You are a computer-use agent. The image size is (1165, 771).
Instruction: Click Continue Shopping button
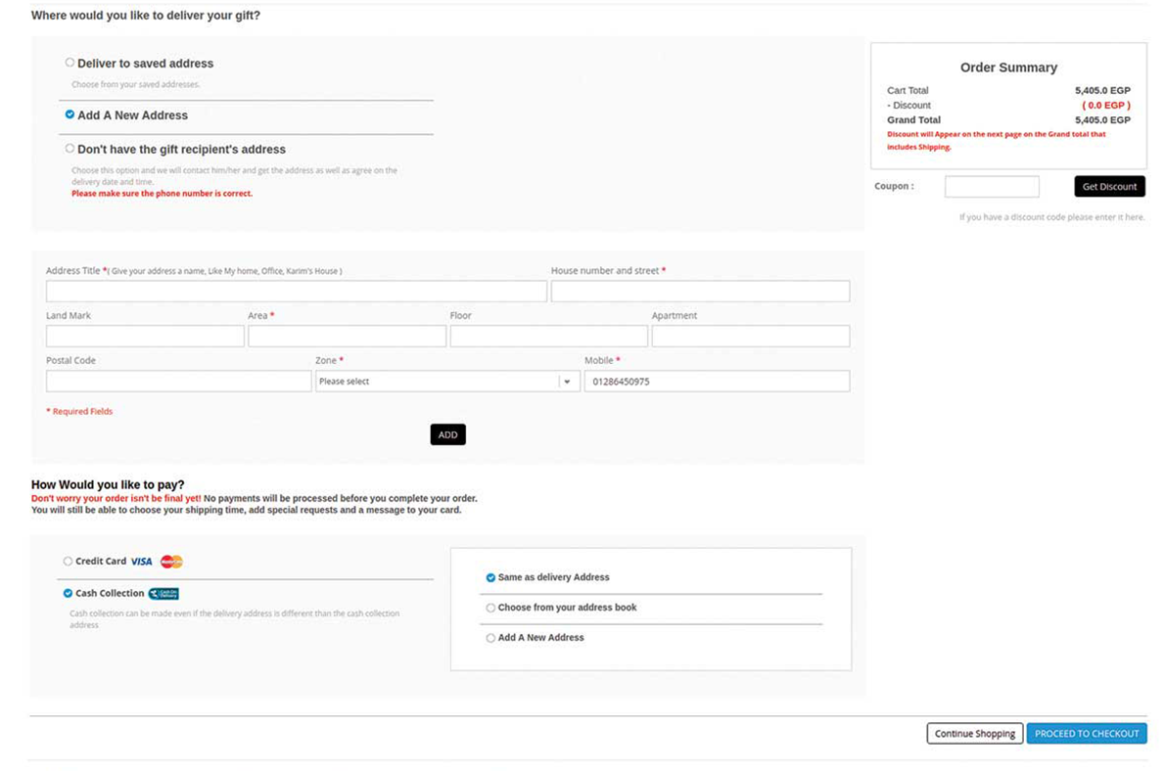974,734
